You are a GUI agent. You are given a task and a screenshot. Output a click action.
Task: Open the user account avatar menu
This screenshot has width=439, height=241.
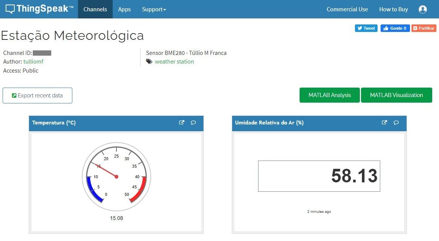click(x=422, y=9)
